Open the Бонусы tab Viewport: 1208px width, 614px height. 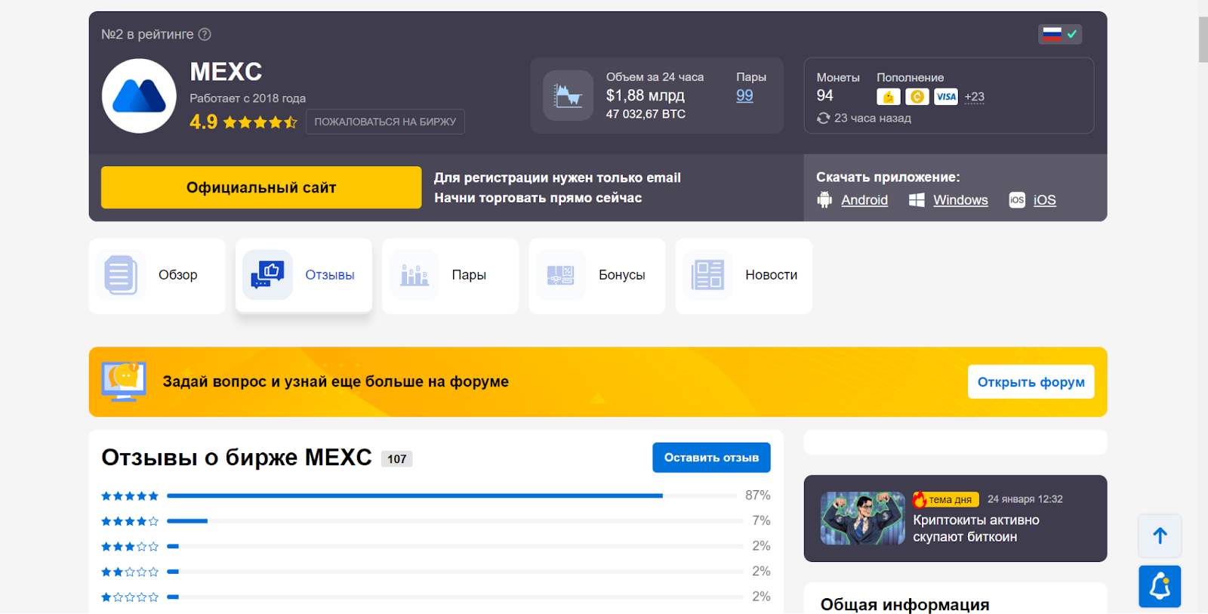pyautogui.click(x=596, y=276)
